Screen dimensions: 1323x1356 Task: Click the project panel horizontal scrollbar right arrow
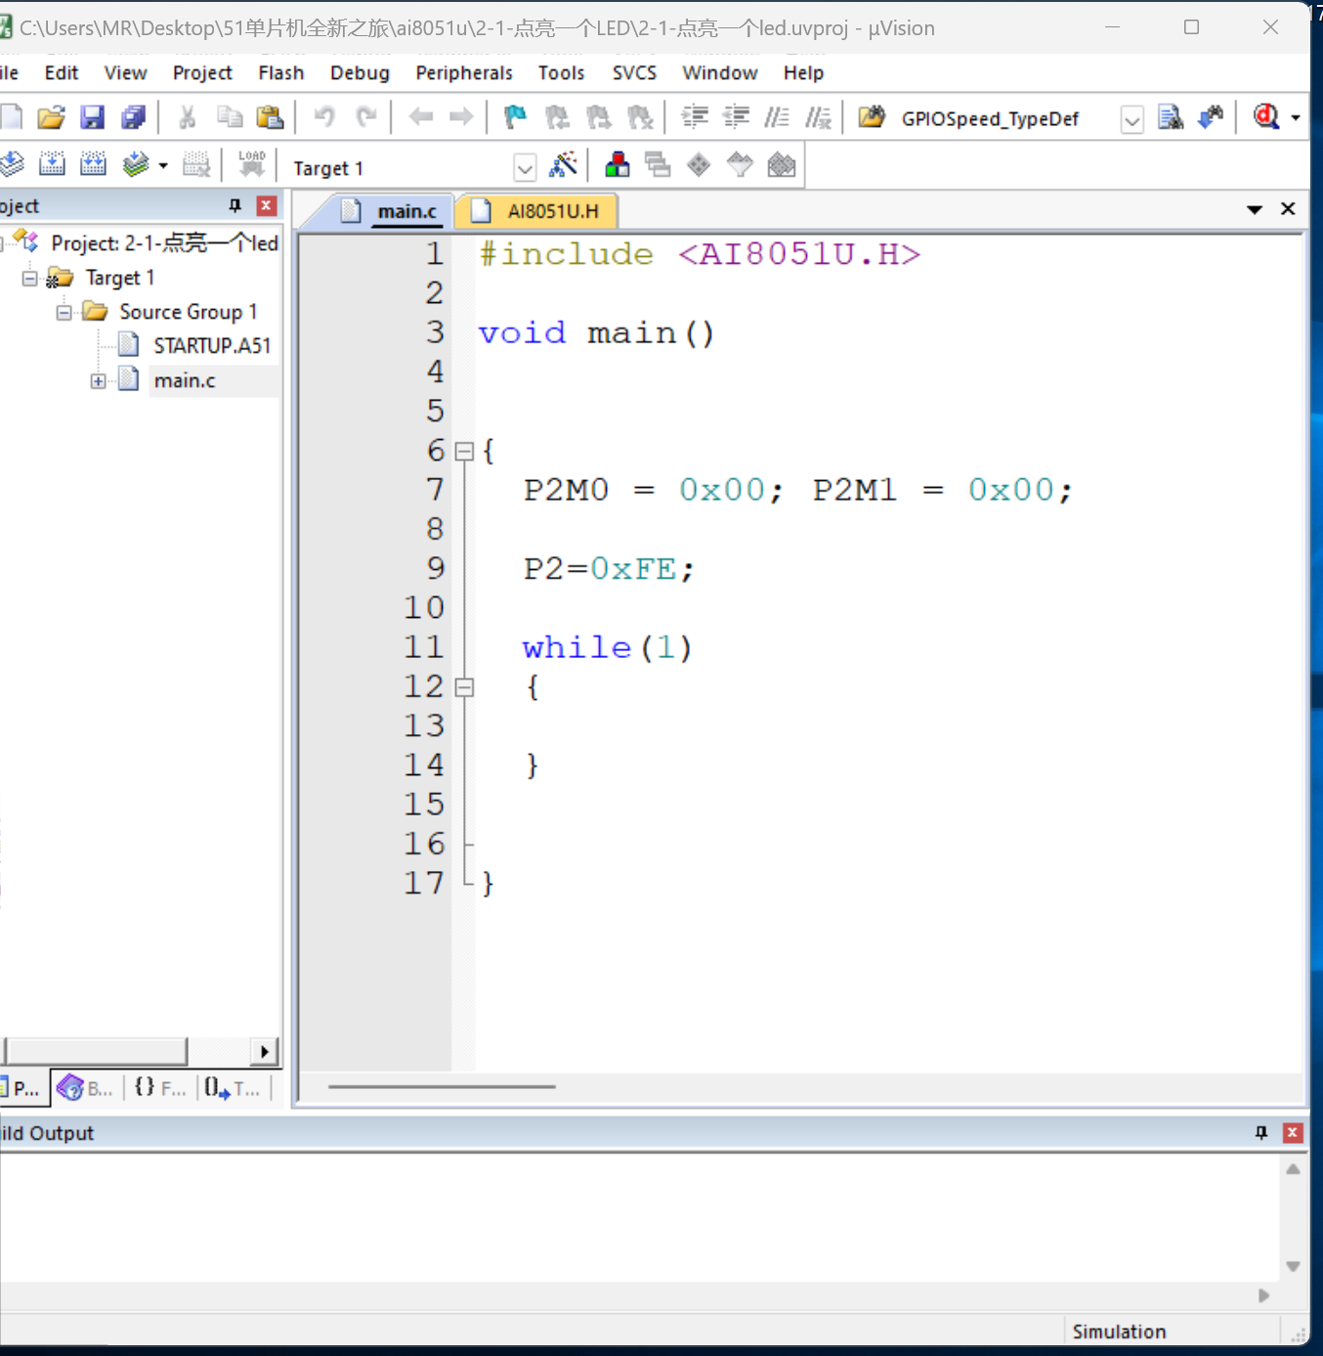264,1052
